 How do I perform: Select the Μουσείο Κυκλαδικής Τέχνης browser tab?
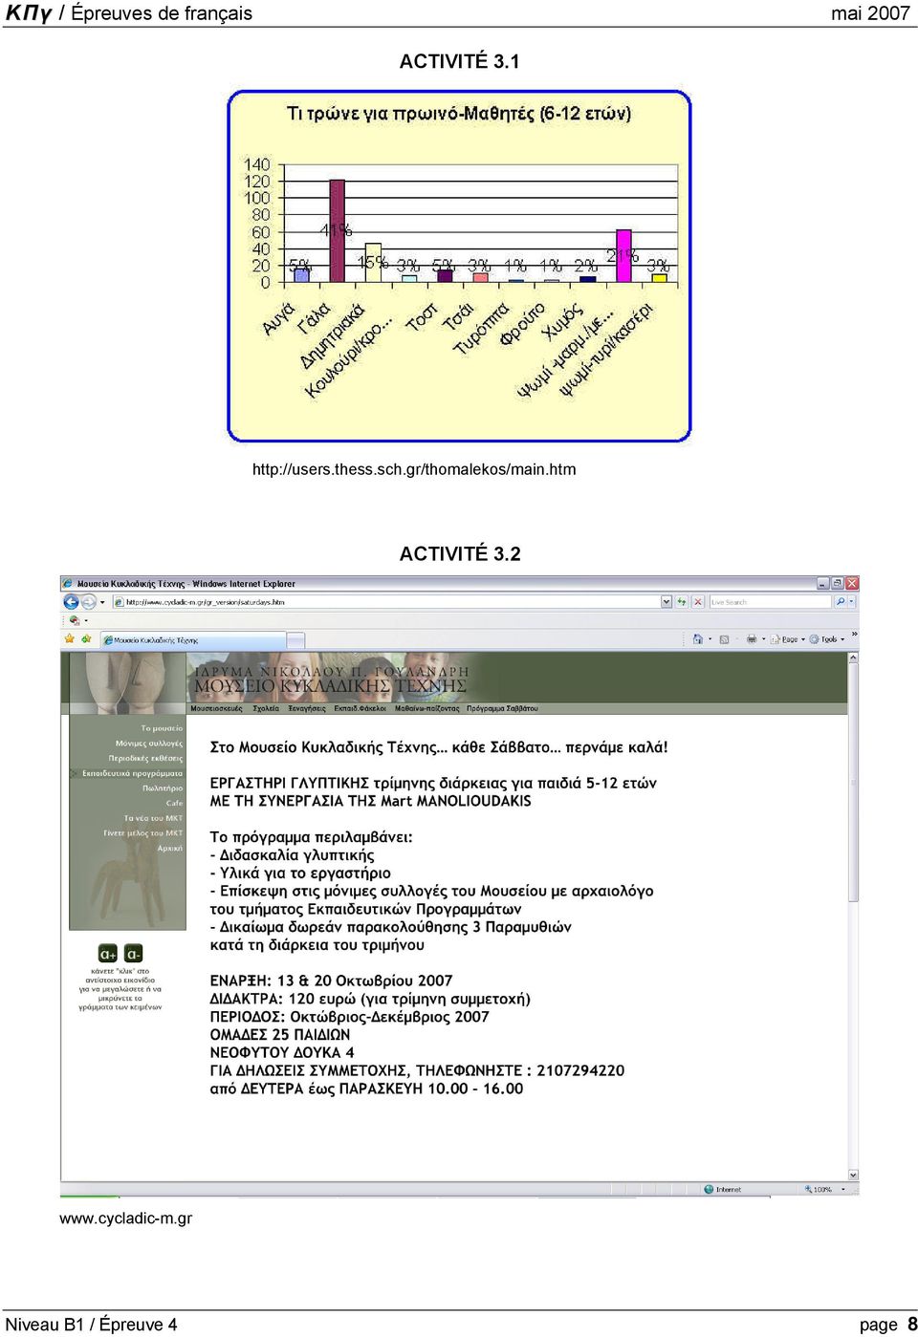tap(193, 639)
